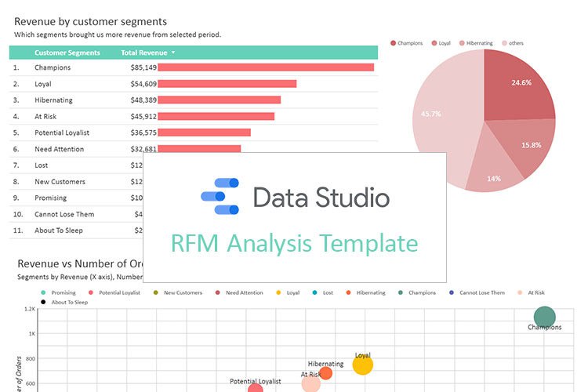Click the orange Hibernating scatter bubble
Viewport: 588px width, 392px height.
point(325,373)
